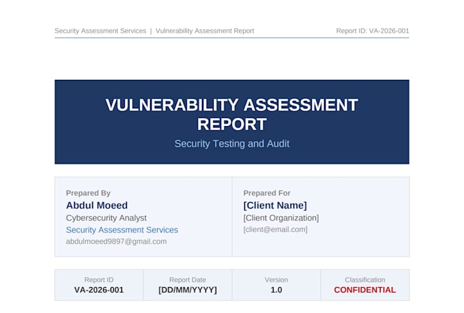Click the red 'CONFIDENTIAL' classification text
Screen dimensions: 464x313
pos(365,290)
